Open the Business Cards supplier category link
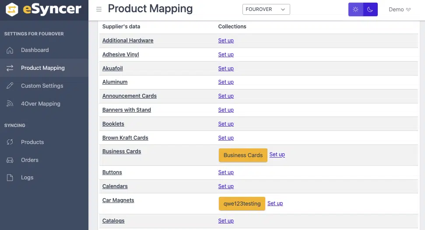This screenshot has width=425, height=230. click(121, 151)
